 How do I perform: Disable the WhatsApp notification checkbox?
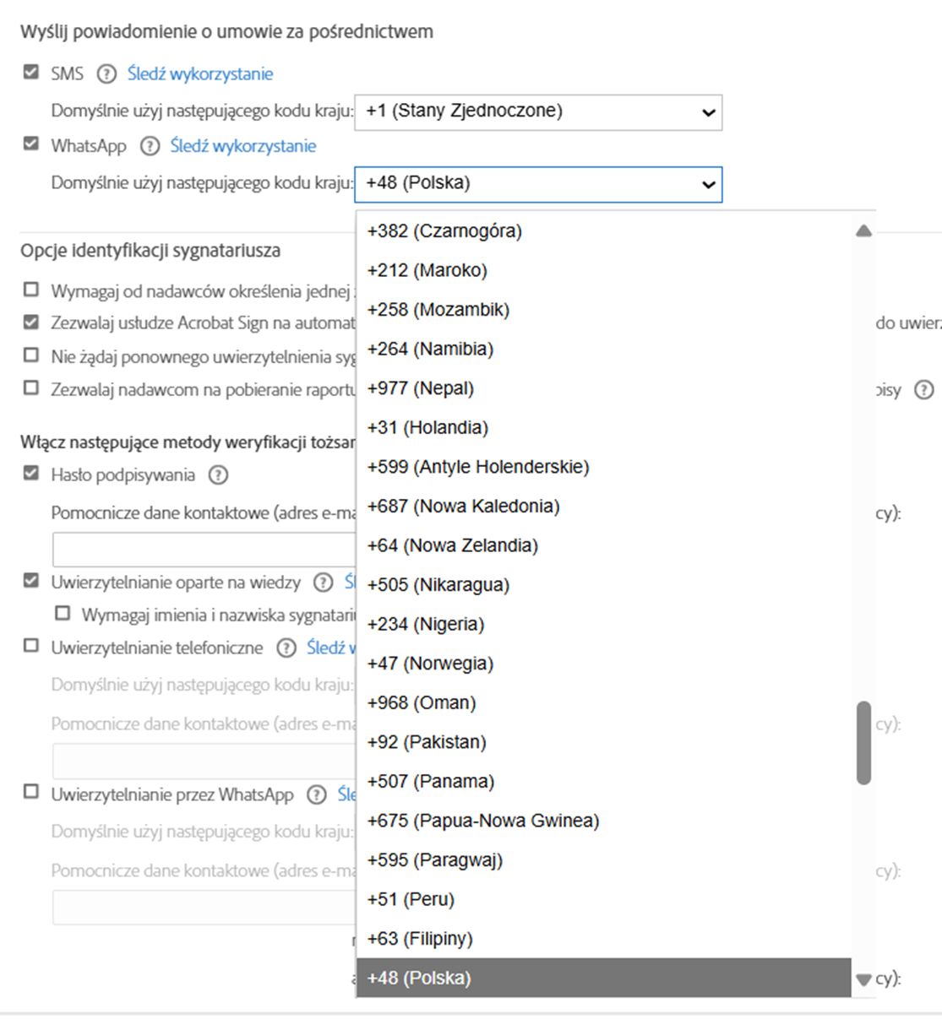click(31, 144)
